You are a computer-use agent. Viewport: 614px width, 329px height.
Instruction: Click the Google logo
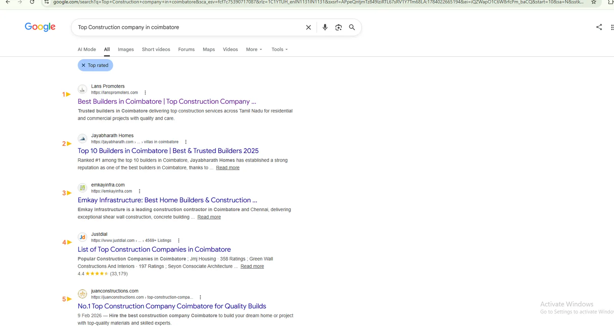click(40, 27)
